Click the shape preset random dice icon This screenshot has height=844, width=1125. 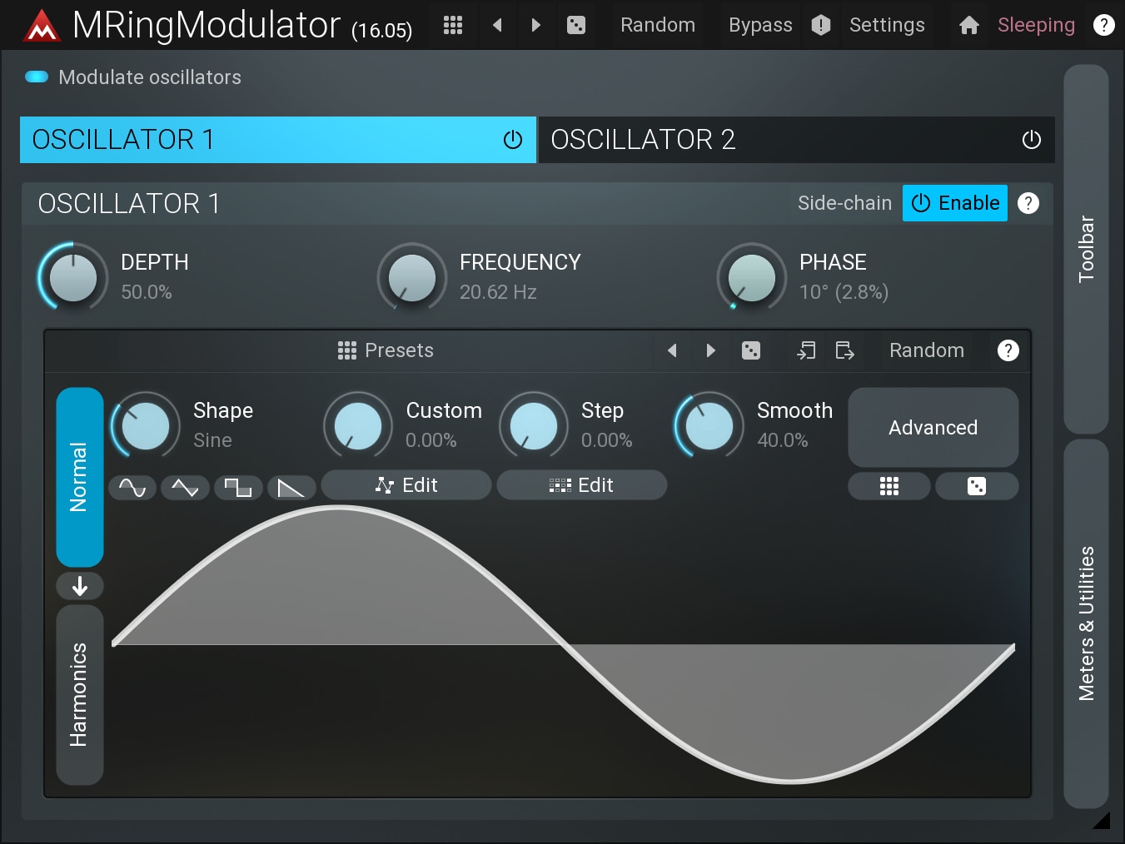point(751,350)
